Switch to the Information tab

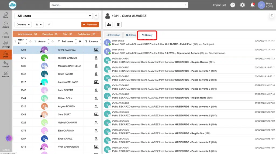[x=113, y=35]
